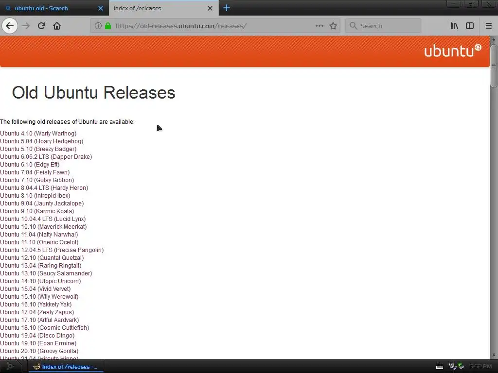
Task: Click Ubuntu 12.10 (Quantal Quetzal)
Action: pos(42,257)
